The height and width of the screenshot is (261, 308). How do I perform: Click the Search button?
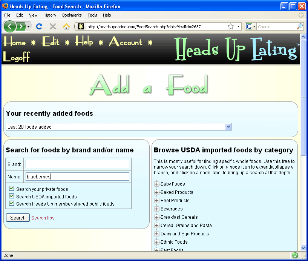(18, 218)
